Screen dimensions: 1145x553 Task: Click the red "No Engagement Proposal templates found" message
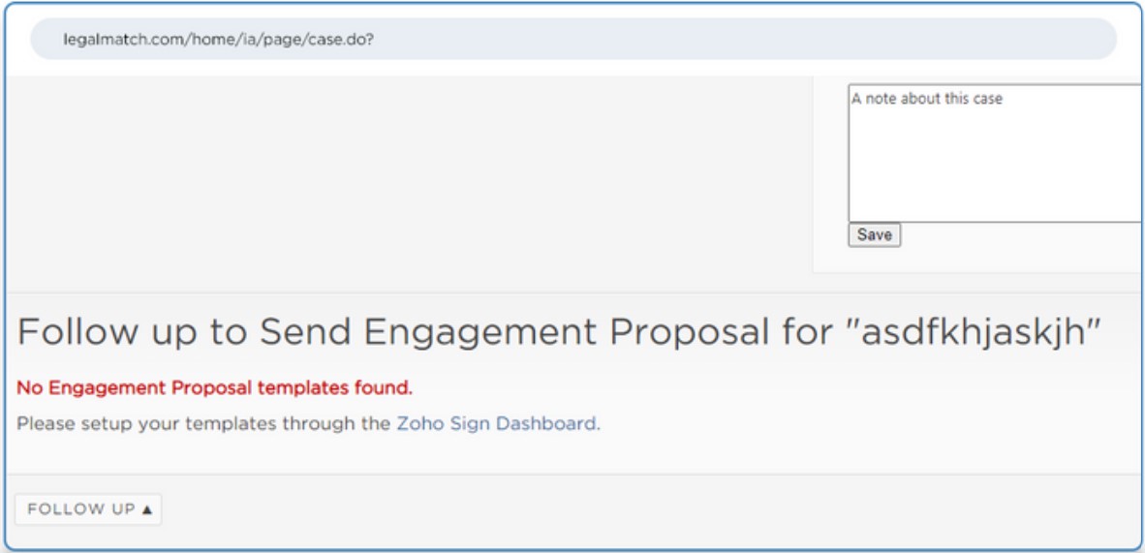click(x=214, y=388)
